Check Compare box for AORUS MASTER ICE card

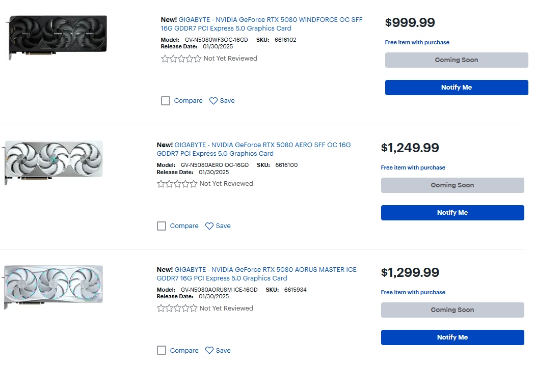[x=162, y=351]
